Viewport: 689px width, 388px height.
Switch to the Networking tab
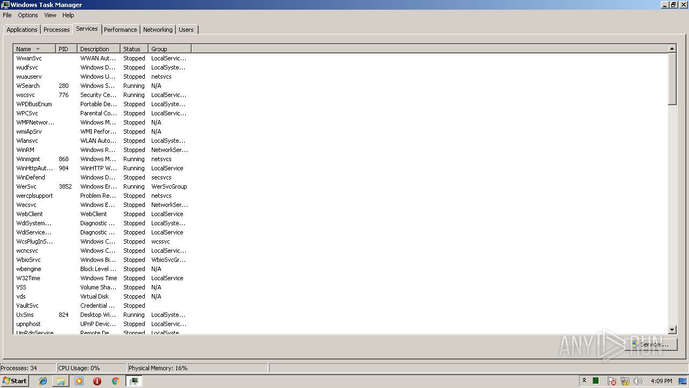(158, 30)
